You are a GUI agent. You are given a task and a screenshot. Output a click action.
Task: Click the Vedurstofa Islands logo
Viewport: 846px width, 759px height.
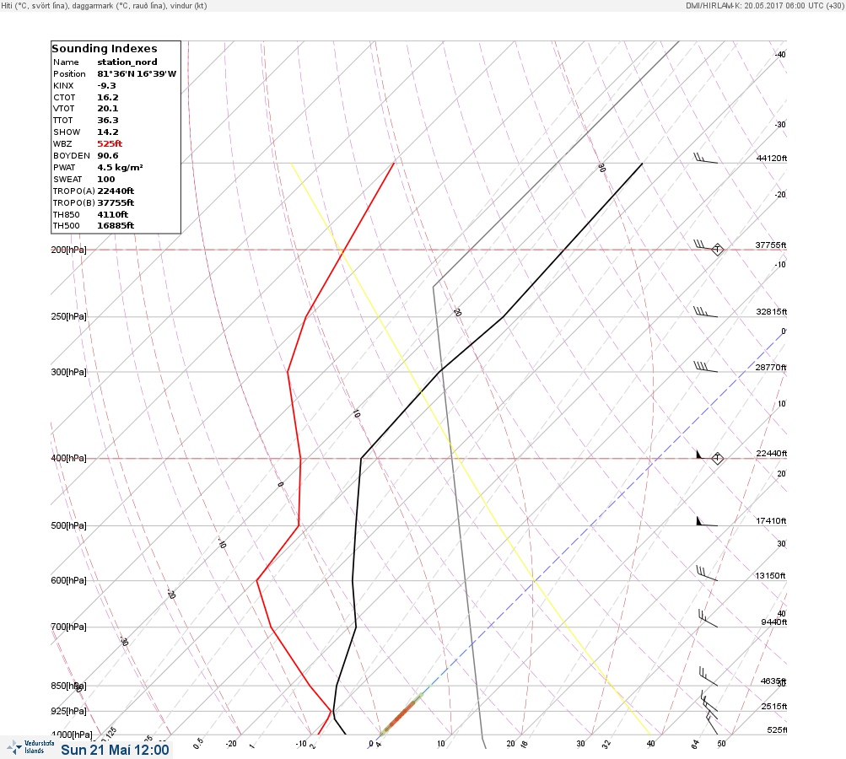(30, 747)
